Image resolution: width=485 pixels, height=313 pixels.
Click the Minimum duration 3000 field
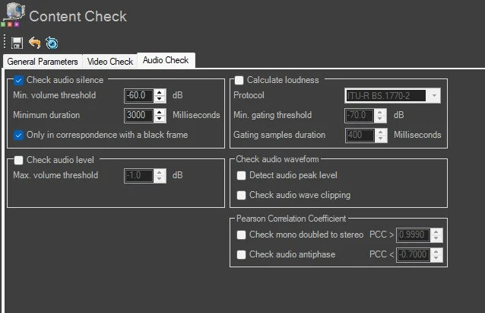point(139,116)
